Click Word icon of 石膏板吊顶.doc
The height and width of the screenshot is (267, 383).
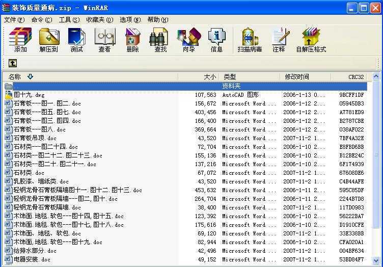9,138
